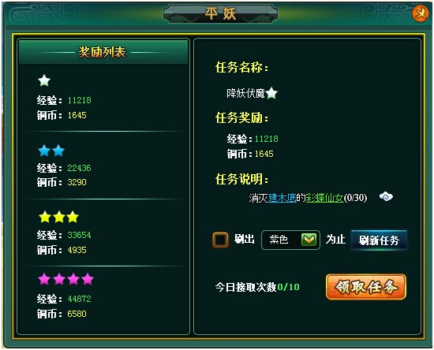Open the 紫色 color dropdown

click(x=290, y=240)
